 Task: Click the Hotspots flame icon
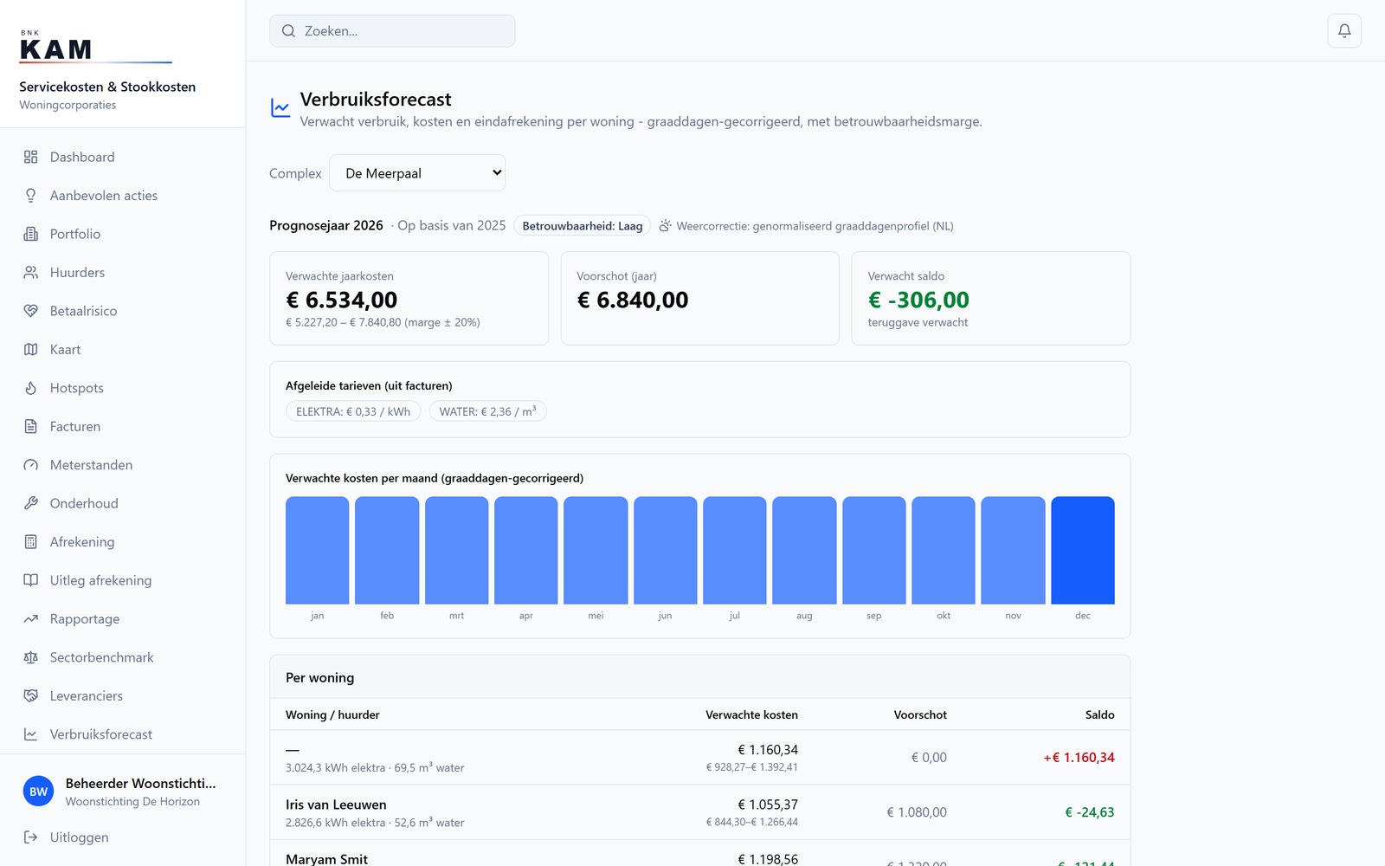point(31,388)
